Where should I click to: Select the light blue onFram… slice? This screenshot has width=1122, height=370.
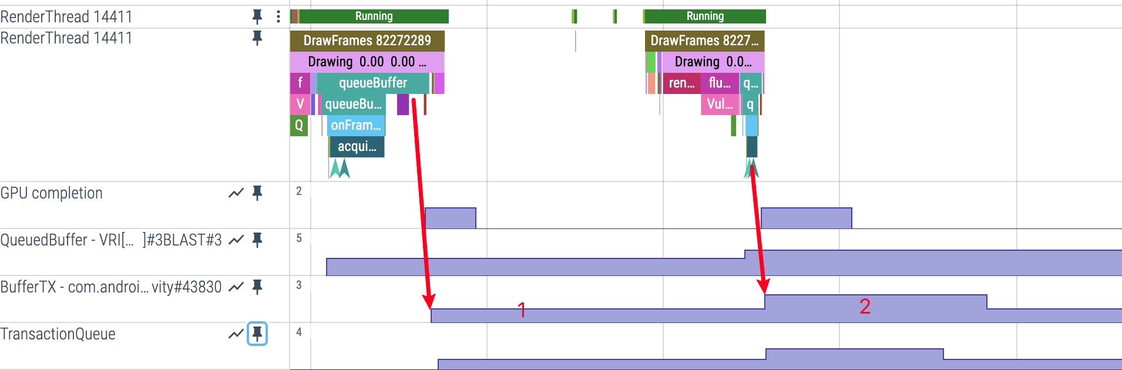pyautogui.click(x=355, y=125)
